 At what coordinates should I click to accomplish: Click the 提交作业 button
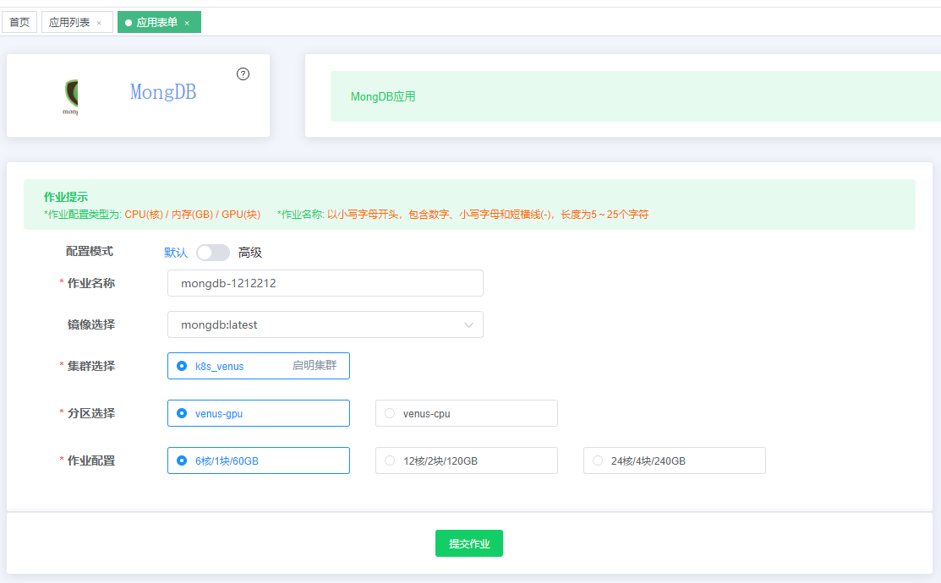(469, 543)
